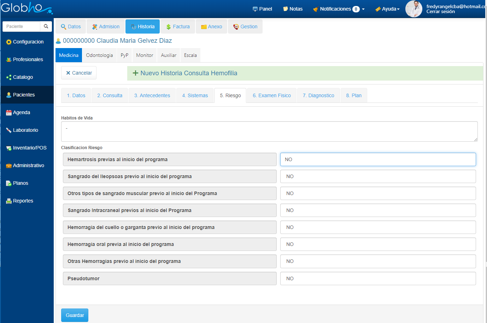
Task: Go to the Factura tab
Action: click(x=178, y=27)
